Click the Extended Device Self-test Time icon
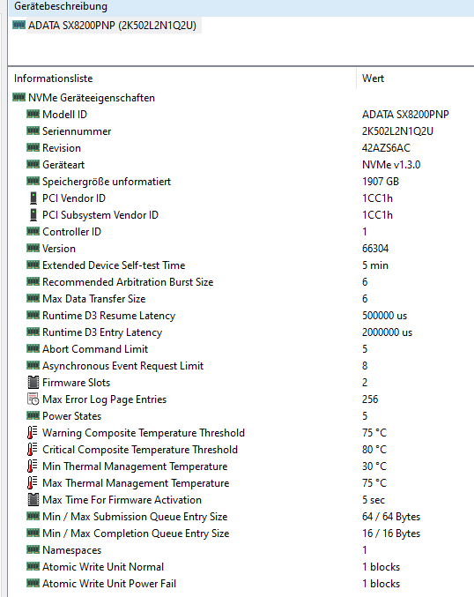The width and height of the screenshot is (474, 597). coord(33,265)
